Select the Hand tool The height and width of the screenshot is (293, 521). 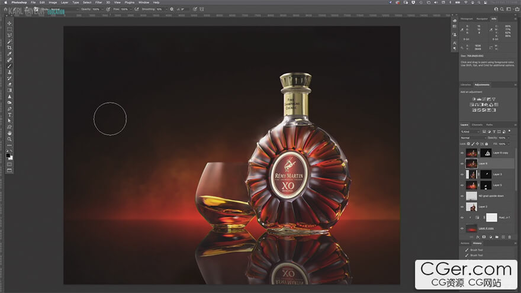pyautogui.click(x=9, y=133)
